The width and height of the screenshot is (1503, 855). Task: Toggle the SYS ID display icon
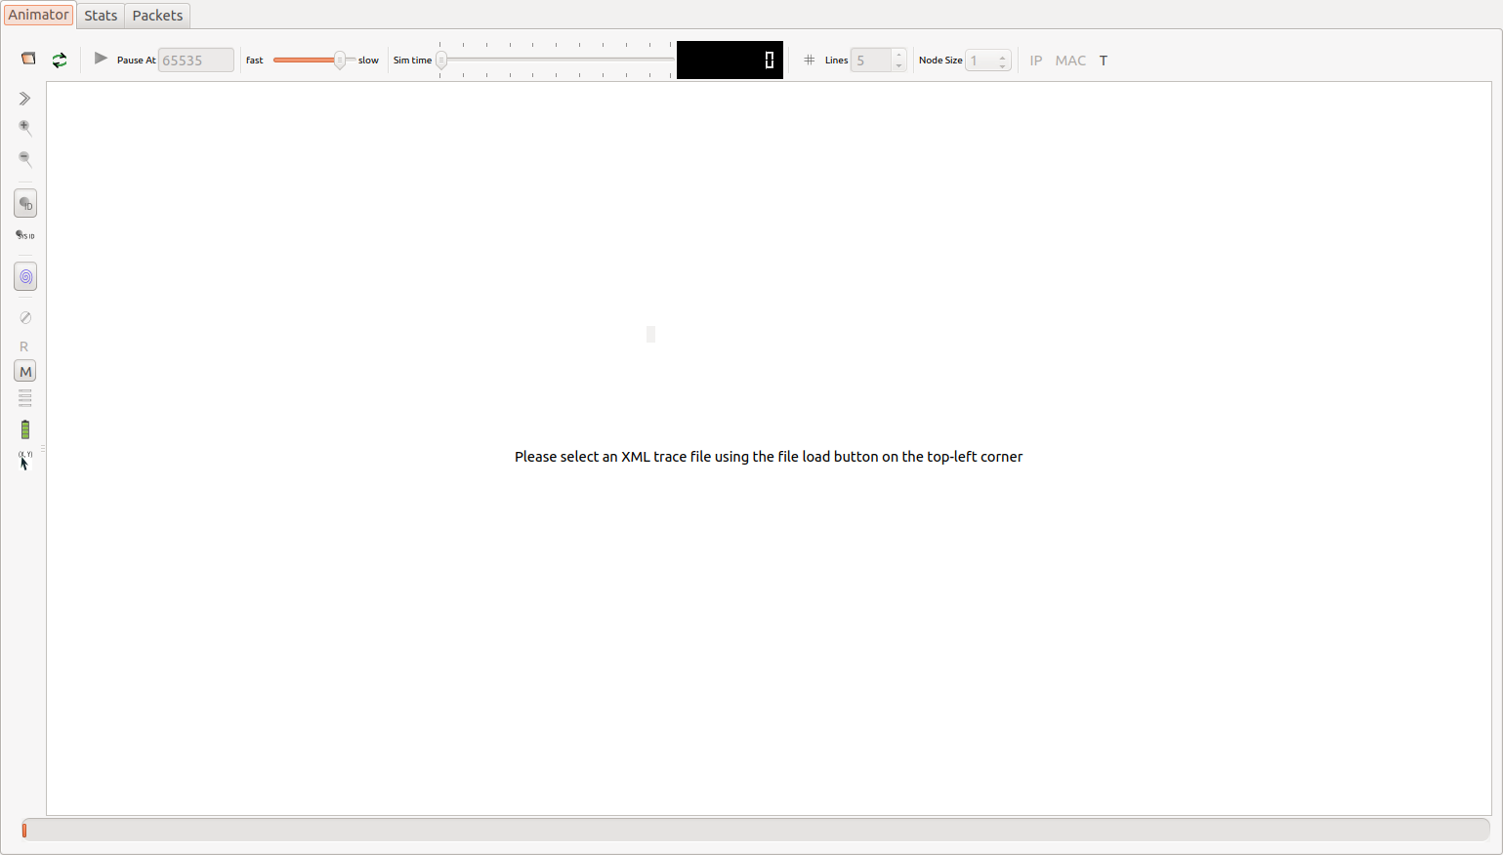tap(25, 235)
